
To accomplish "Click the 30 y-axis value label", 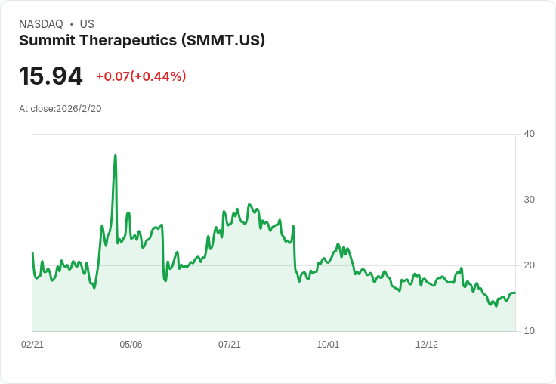I will point(529,200).
